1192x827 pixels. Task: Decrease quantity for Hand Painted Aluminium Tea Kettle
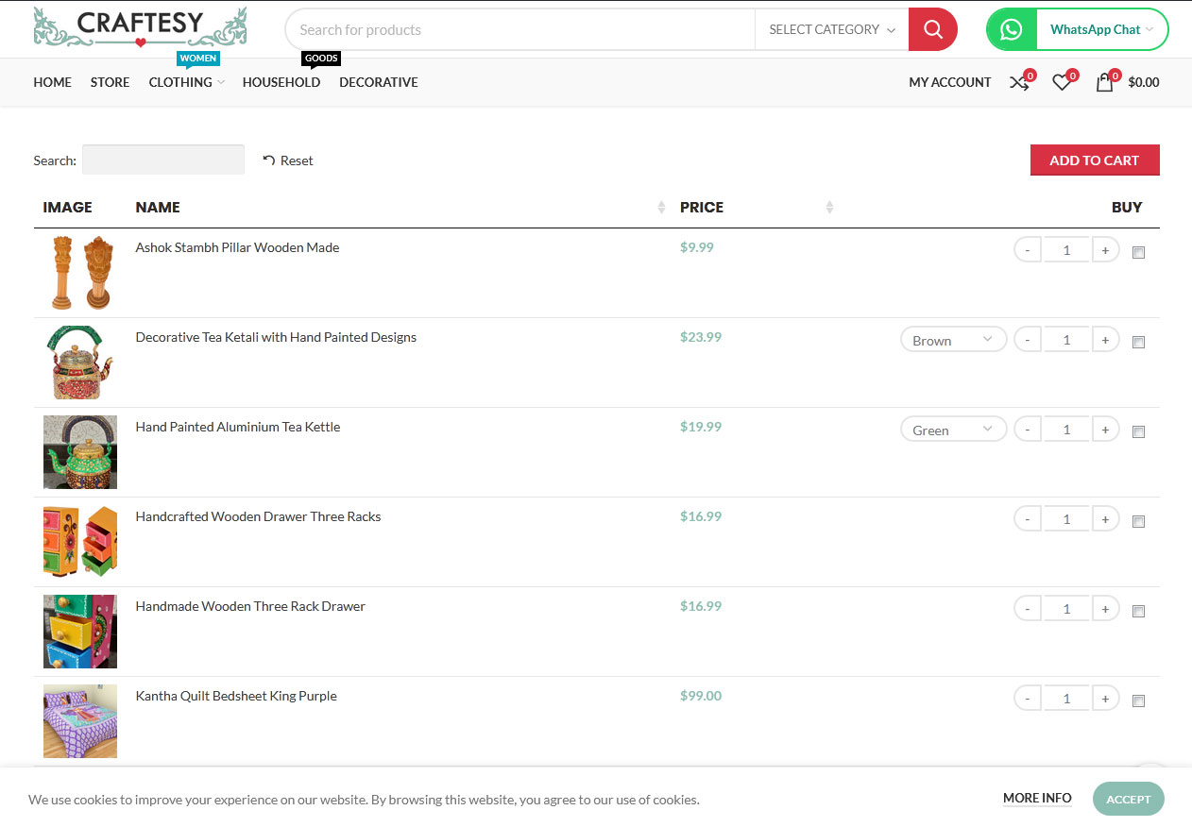tap(1028, 430)
